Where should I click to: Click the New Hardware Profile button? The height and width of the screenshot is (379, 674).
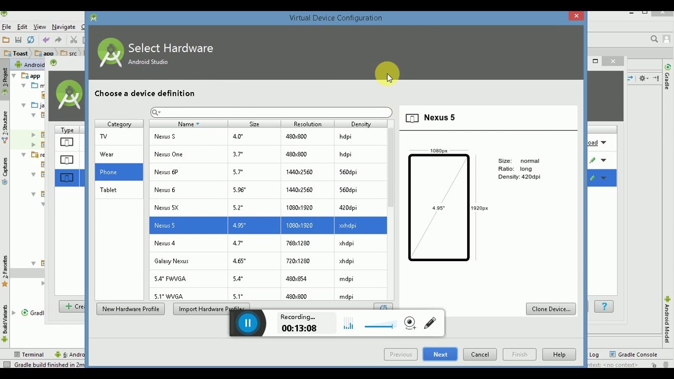[x=131, y=309]
